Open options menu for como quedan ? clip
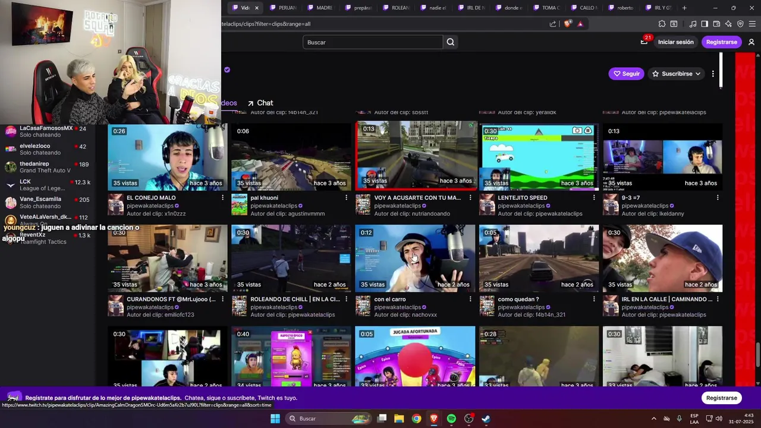The width and height of the screenshot is (761, 428). 593,299
